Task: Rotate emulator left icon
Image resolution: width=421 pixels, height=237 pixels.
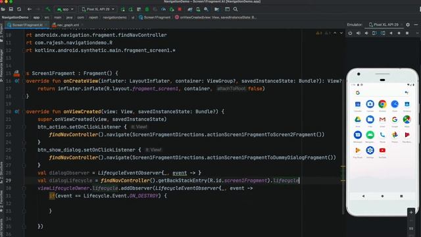Action: coord(374,33)
